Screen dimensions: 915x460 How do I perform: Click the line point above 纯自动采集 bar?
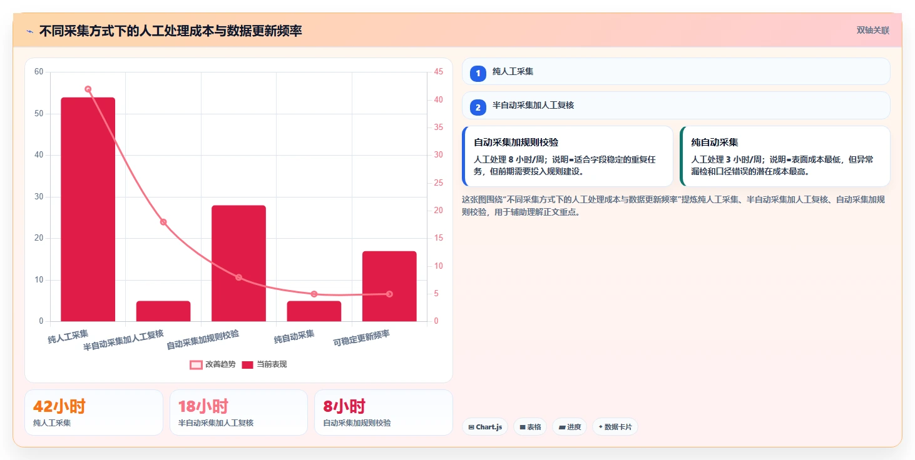click(314, 294)
